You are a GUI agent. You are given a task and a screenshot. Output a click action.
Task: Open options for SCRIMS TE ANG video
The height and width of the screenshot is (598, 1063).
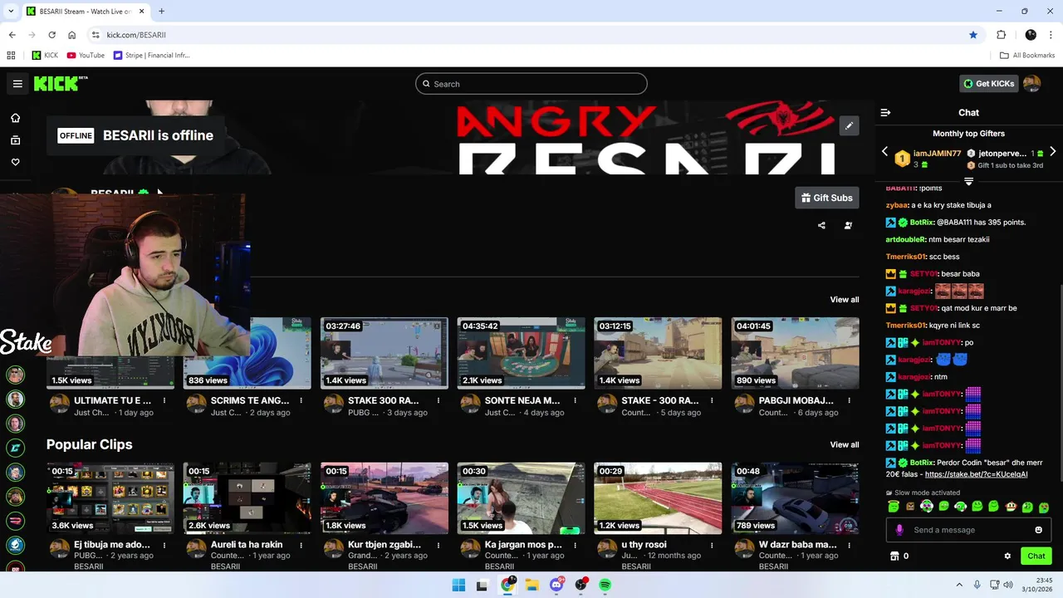301,400
